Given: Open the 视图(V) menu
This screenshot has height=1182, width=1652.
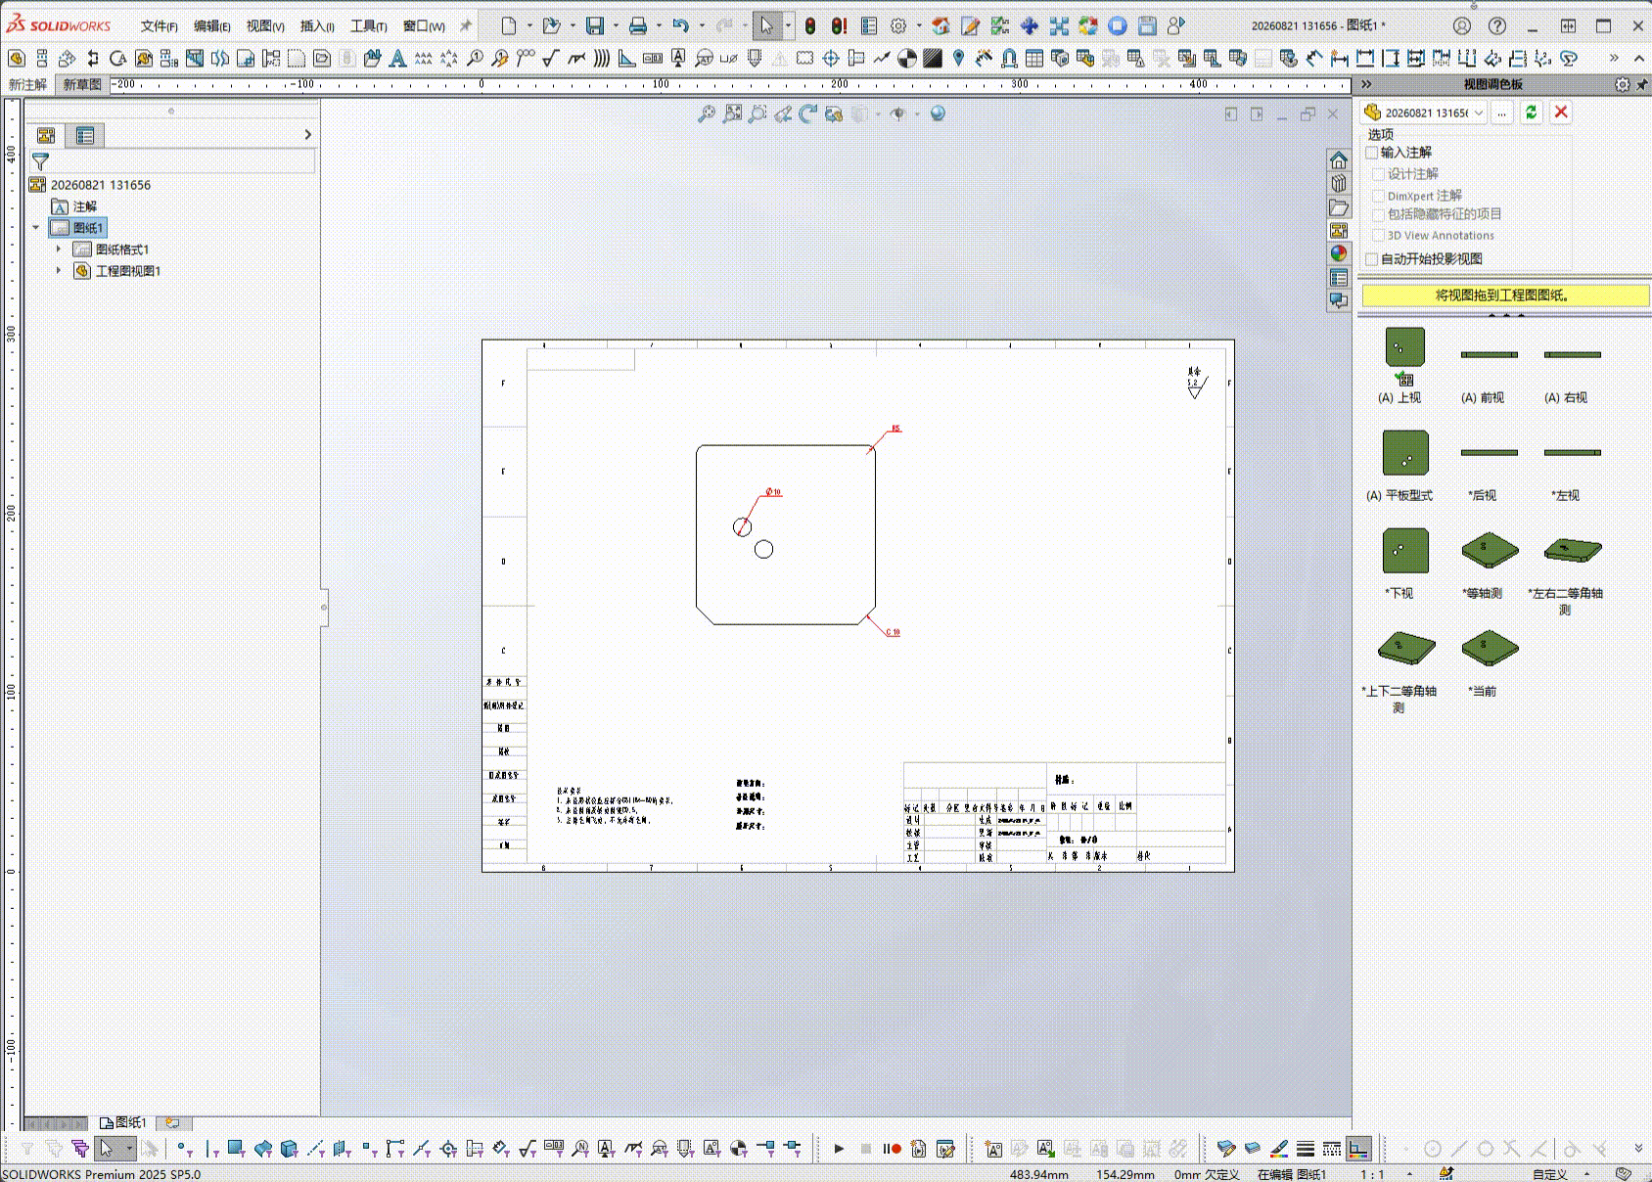Looking at the screenshot, I should coord(265,26).
